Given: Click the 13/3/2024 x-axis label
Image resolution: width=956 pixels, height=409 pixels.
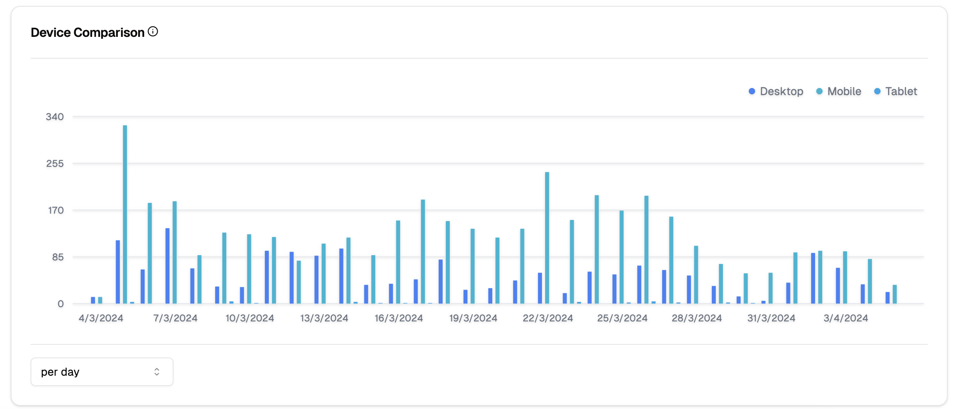Looking at the screenshot, I should click(324, 318).
